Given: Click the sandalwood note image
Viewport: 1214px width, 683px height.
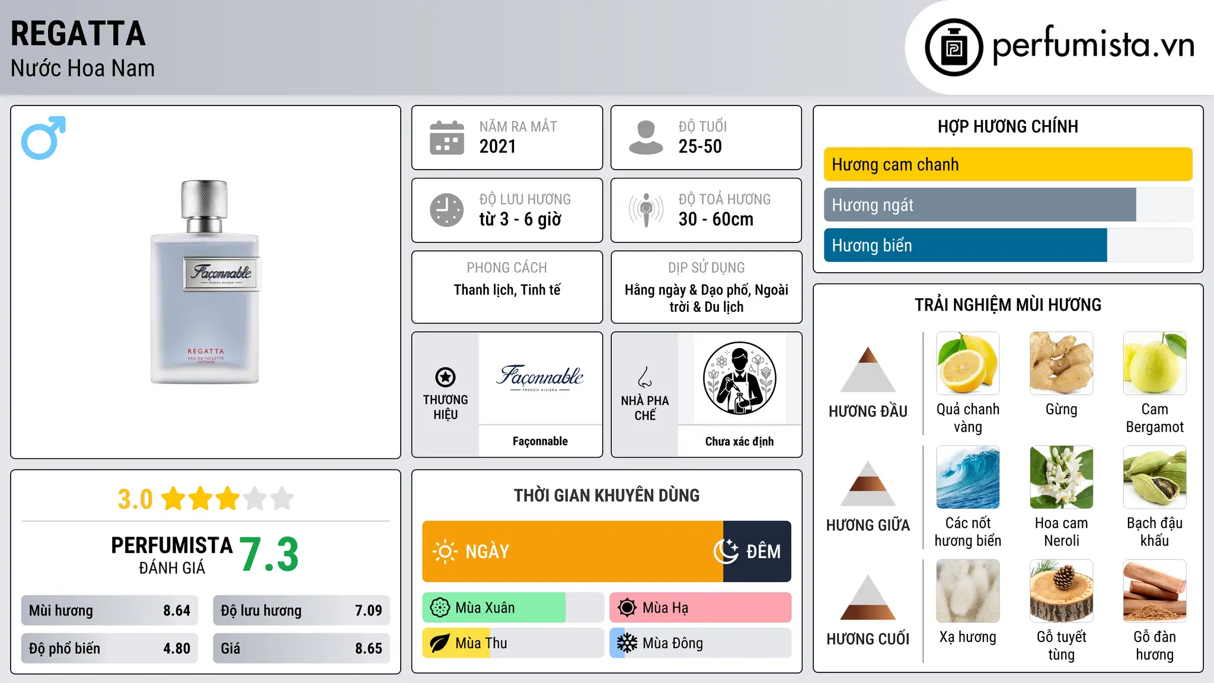Looking at the screenshot, I should [x=1155, y=591].
